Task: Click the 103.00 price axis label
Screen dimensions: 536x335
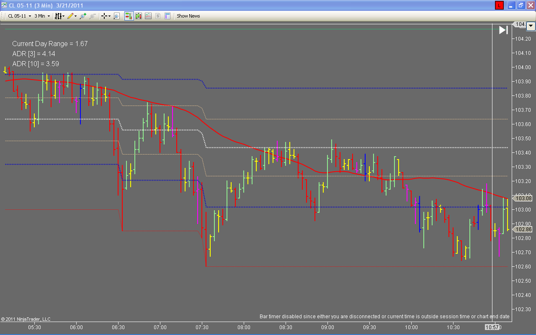Action: pyautogui.click(x=523, y=210)
